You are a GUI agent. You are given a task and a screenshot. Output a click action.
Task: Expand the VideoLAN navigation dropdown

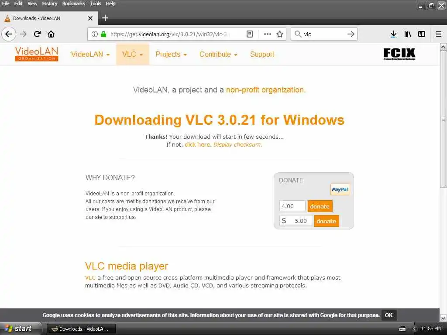click(90, 55)
